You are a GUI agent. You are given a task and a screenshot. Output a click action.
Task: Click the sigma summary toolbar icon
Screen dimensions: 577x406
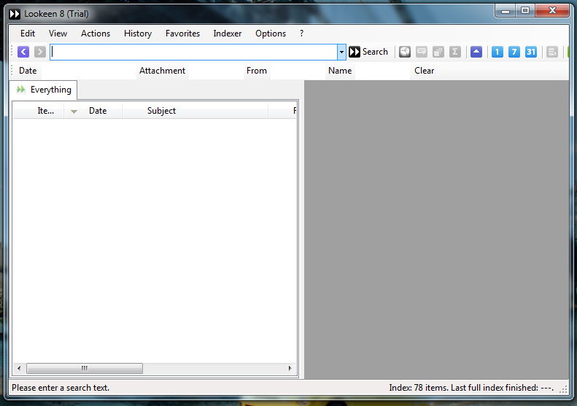(x=455, y=52)
